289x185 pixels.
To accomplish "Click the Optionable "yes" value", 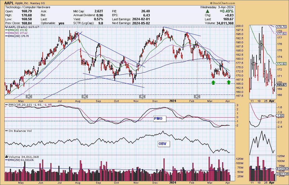I will tap(61, 23).
